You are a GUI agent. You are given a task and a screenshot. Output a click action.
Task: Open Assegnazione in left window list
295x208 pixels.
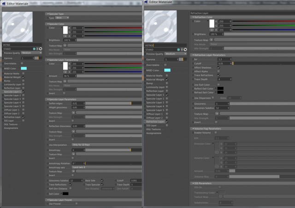click(11, 128)
